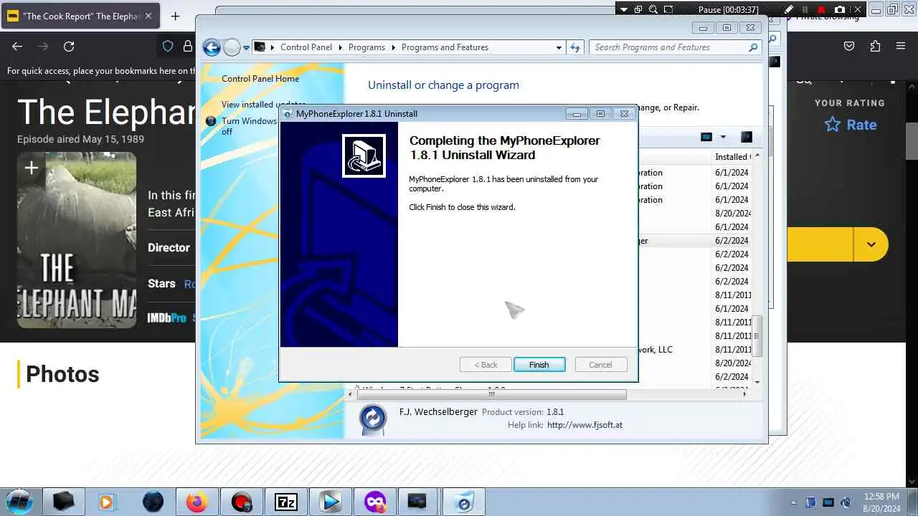Open 7-Zip from the taskbar
918x516 pixels.
286,502
